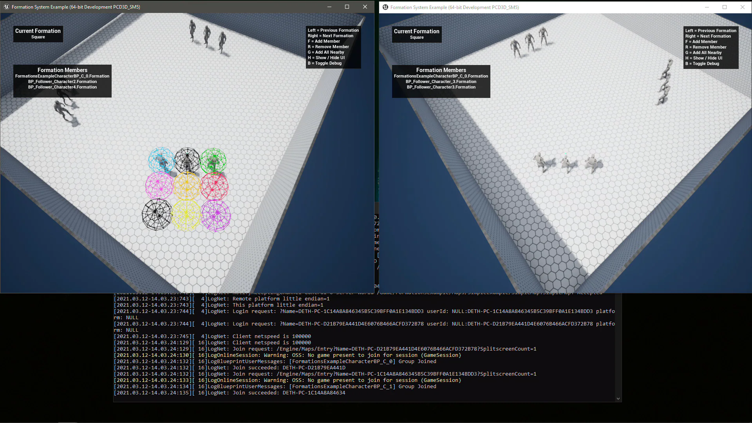Click 'BP_Follower_Character4.Formation' in left window

[62, 87]
